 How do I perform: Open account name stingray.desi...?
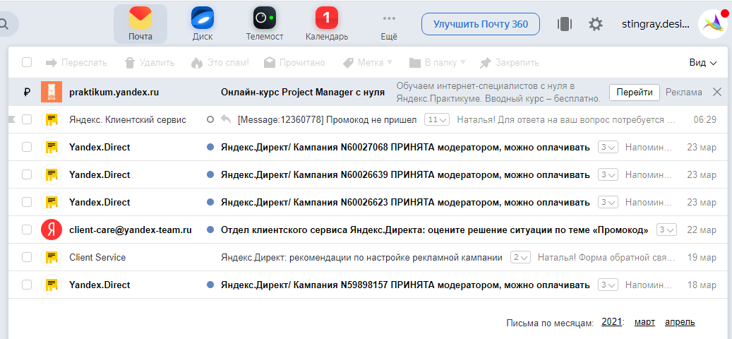pyautogui.click(x=656, y=24)
